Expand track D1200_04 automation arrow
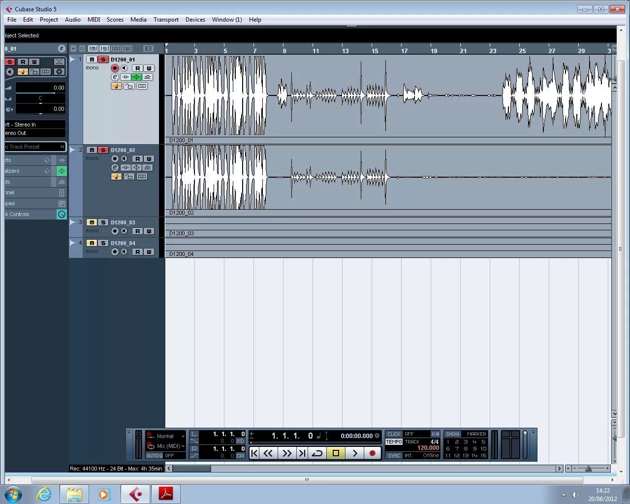630x504 pixels. pos(73,243)
